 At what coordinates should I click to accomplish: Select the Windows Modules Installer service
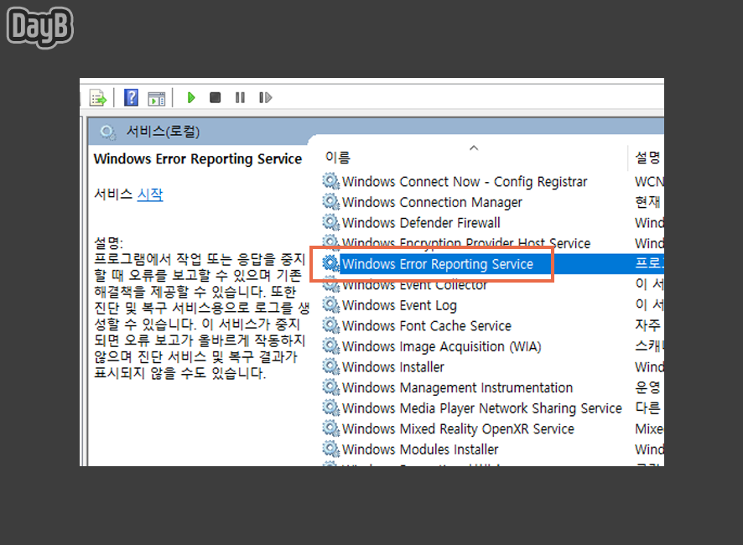click(x=419, y=449)
